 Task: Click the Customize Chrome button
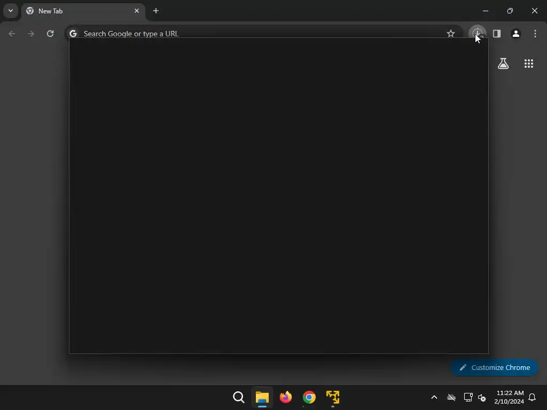(x=494, y=367)
